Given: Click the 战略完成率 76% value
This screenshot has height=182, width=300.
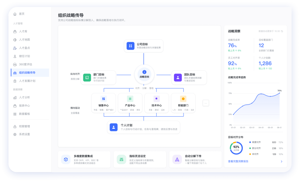Looking at the screenshot, I should [232, 46].
